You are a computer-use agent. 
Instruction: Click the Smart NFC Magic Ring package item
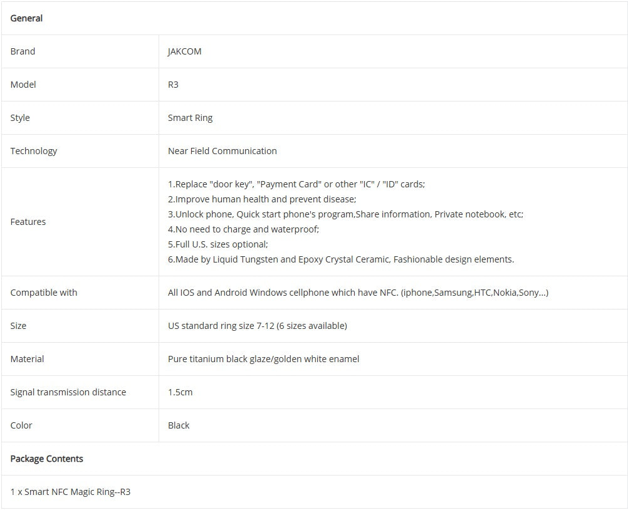[70, 492]
